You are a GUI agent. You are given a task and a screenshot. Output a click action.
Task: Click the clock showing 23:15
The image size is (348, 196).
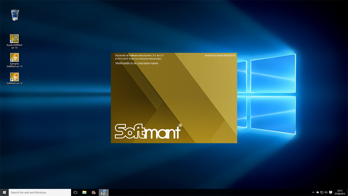(x=340, y=192)
